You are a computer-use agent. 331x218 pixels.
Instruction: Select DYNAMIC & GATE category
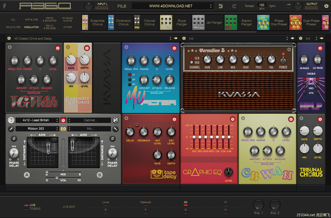[x=68, y=20]
